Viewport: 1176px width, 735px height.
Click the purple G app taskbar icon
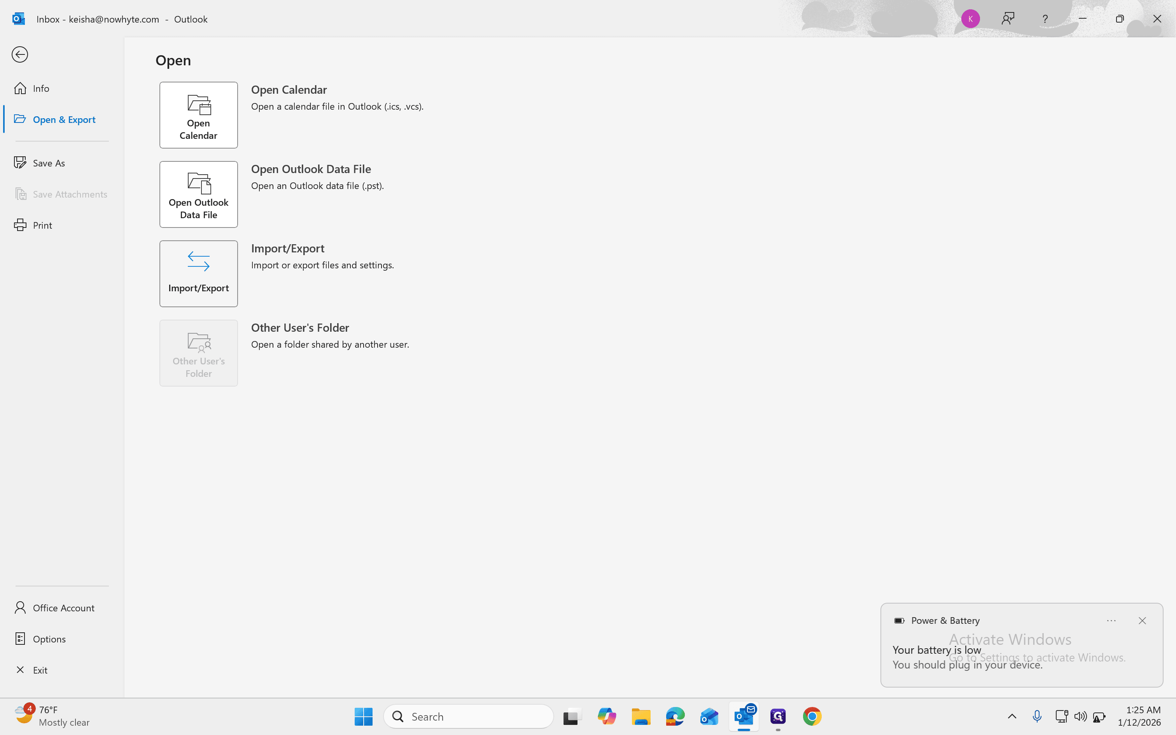pos(778,716)
